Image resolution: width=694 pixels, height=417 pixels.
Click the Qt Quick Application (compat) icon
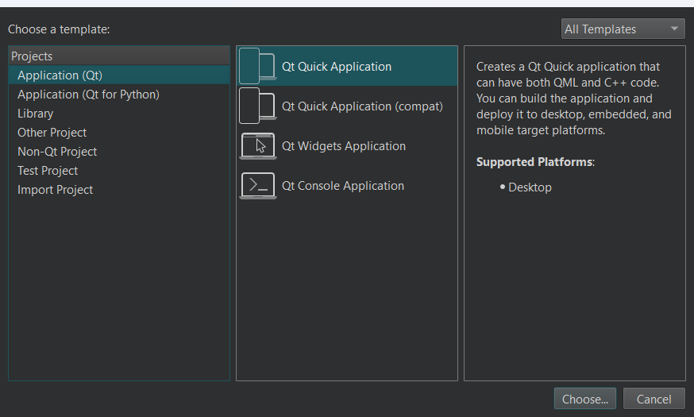pos(258,106)
